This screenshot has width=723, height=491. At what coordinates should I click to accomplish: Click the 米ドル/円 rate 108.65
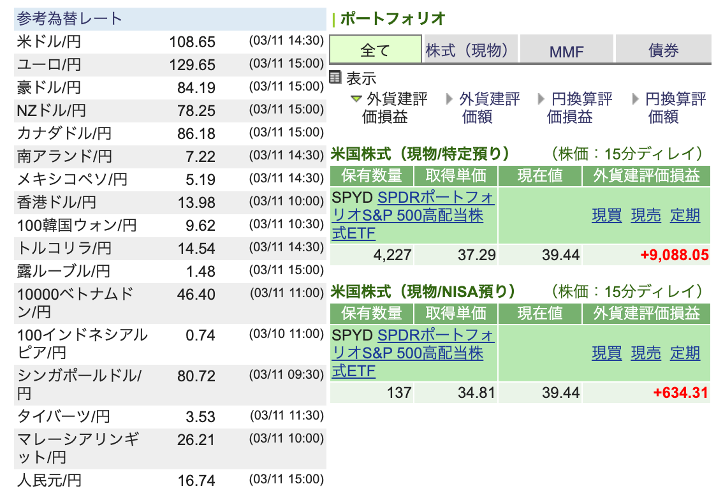[x=193, y=42]
